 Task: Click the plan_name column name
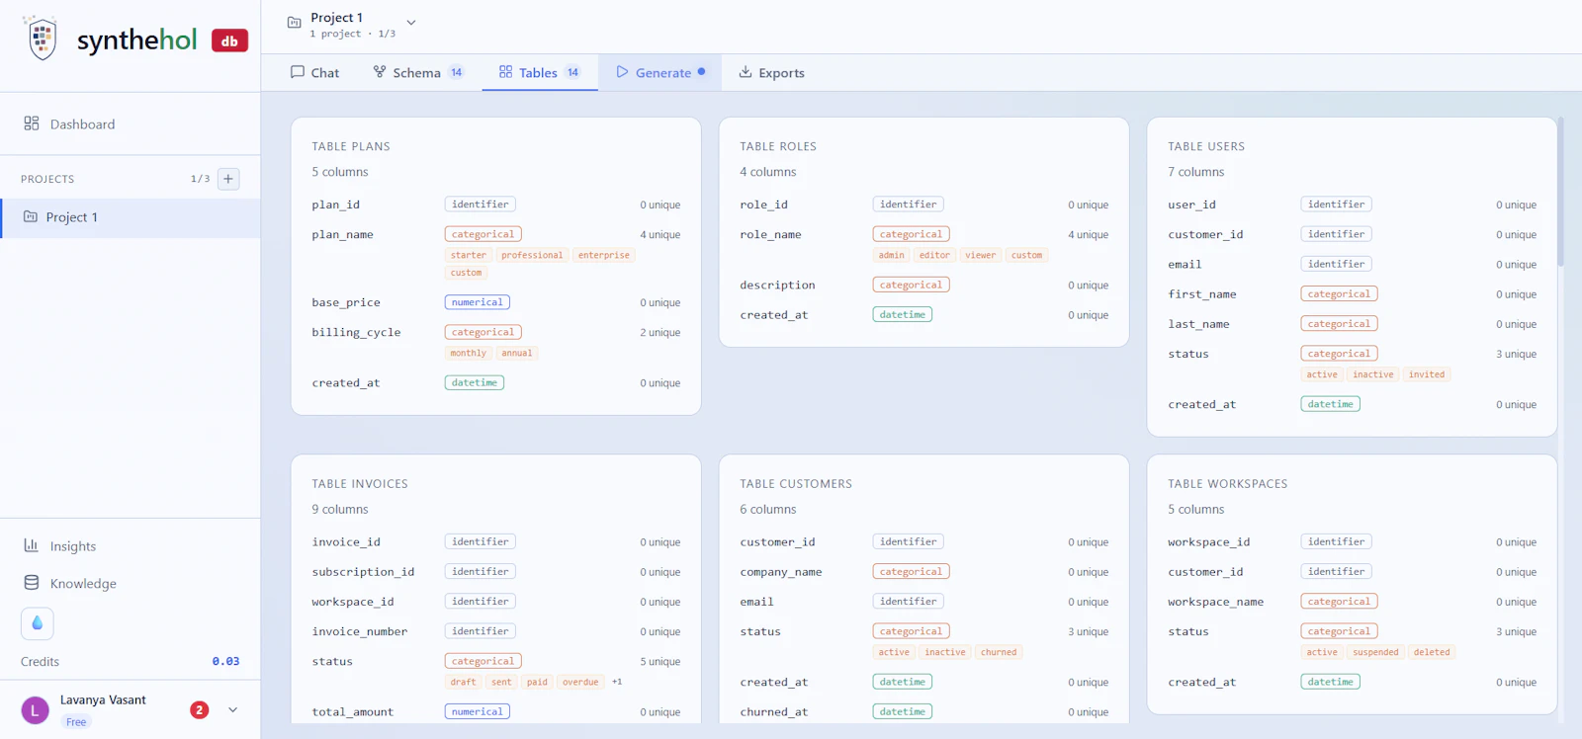tap(342, 234)
